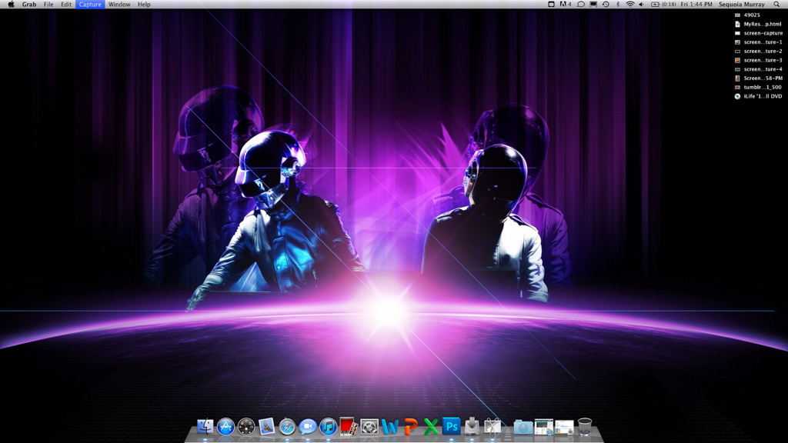Open System Preferences gear in Dock
The width and height of the screenshot is (788, 443).
tap(369, 427)
